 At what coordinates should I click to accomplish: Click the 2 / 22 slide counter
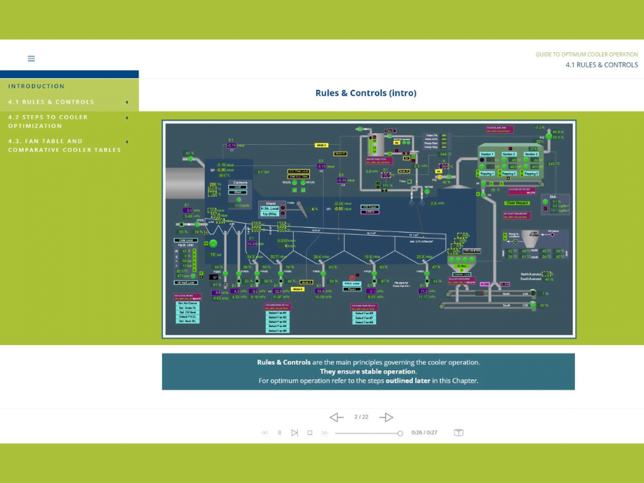point(361,417)
